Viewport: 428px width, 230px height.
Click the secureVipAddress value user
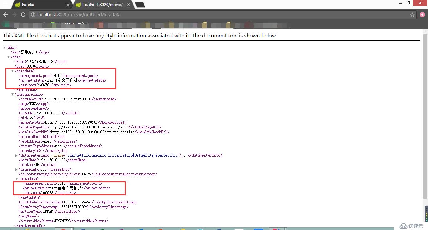pos(59,146)
